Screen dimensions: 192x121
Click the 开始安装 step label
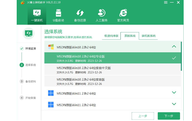coord(31,98)
